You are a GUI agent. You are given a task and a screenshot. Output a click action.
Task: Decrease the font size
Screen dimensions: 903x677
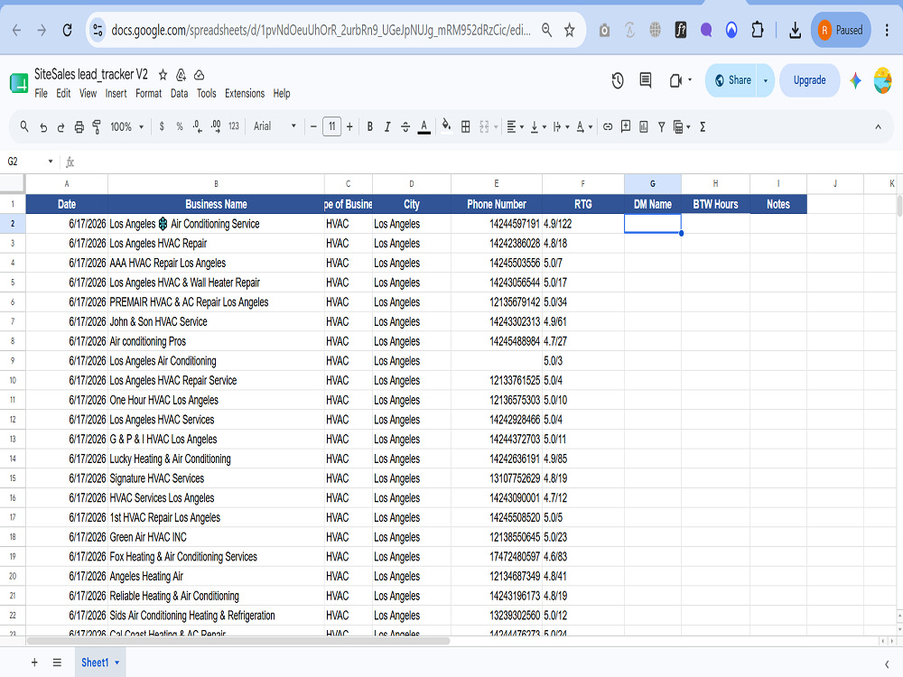coord(313,126)
